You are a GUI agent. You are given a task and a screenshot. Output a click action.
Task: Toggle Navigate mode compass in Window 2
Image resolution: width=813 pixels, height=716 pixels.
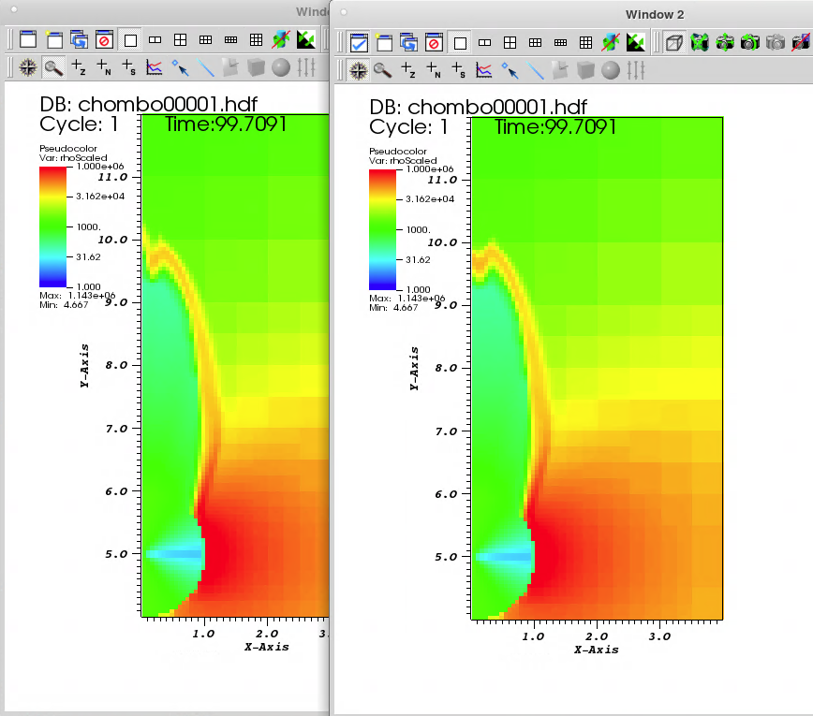[x=359, y=70]
